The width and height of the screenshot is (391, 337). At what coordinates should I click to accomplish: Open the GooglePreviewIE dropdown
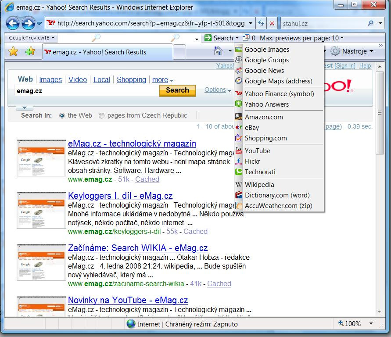32,38
